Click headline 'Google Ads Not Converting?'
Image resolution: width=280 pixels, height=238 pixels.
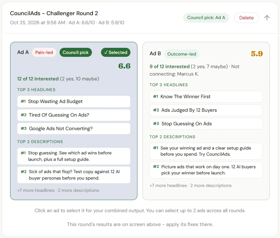[74, 129]
